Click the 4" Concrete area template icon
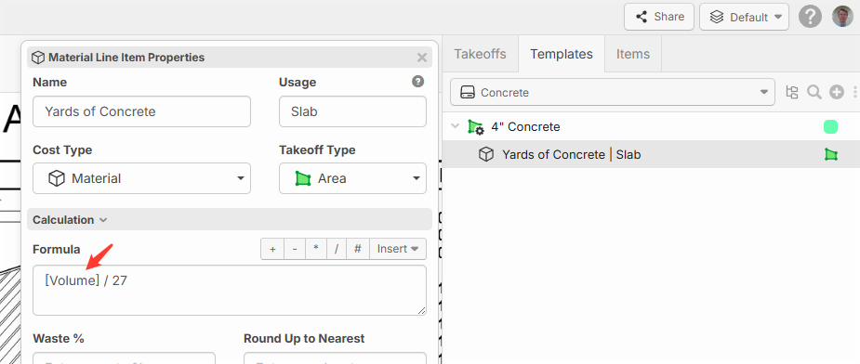This screenshot has width=860, height=364. pyautogui.click(x=475, y=127)
